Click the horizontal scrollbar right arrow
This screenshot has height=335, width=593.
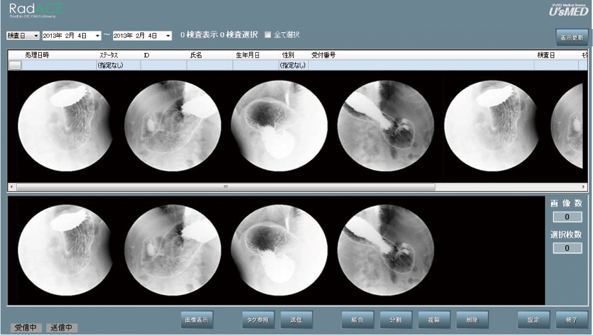click(x=584, y=187)
